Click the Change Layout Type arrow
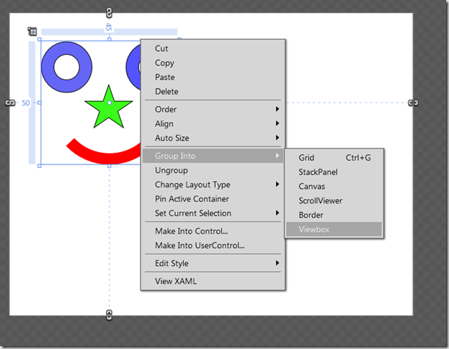The image size is (449, 349). click(x=277, y=185)
